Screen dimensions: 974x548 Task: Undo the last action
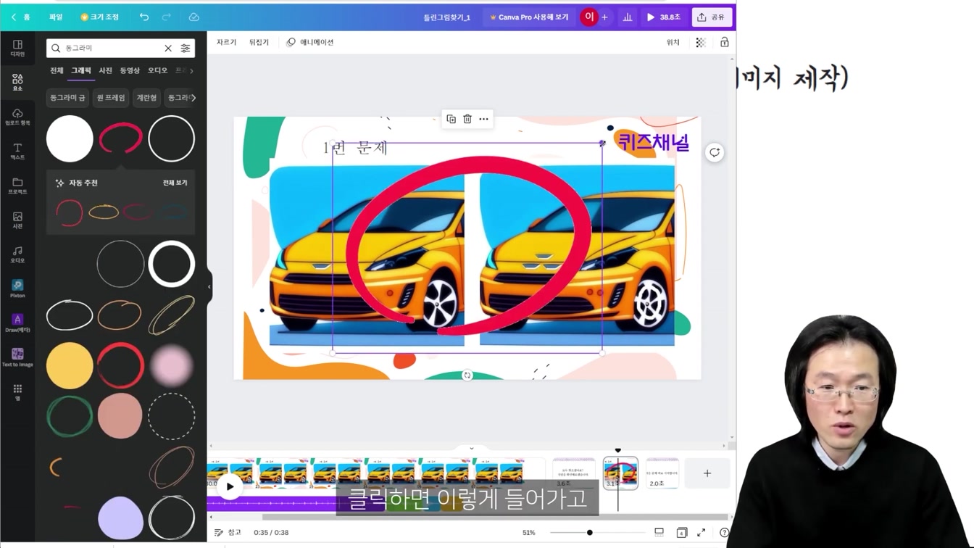(144, 17)
